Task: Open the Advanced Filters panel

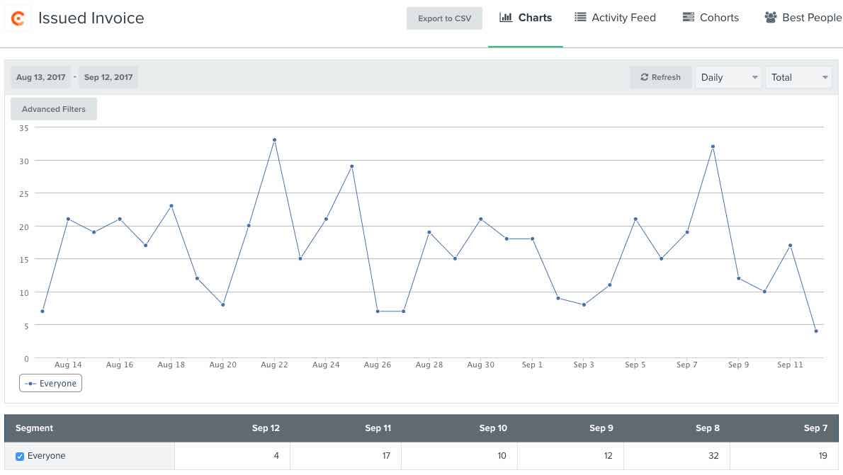Action: coord(53,109)
